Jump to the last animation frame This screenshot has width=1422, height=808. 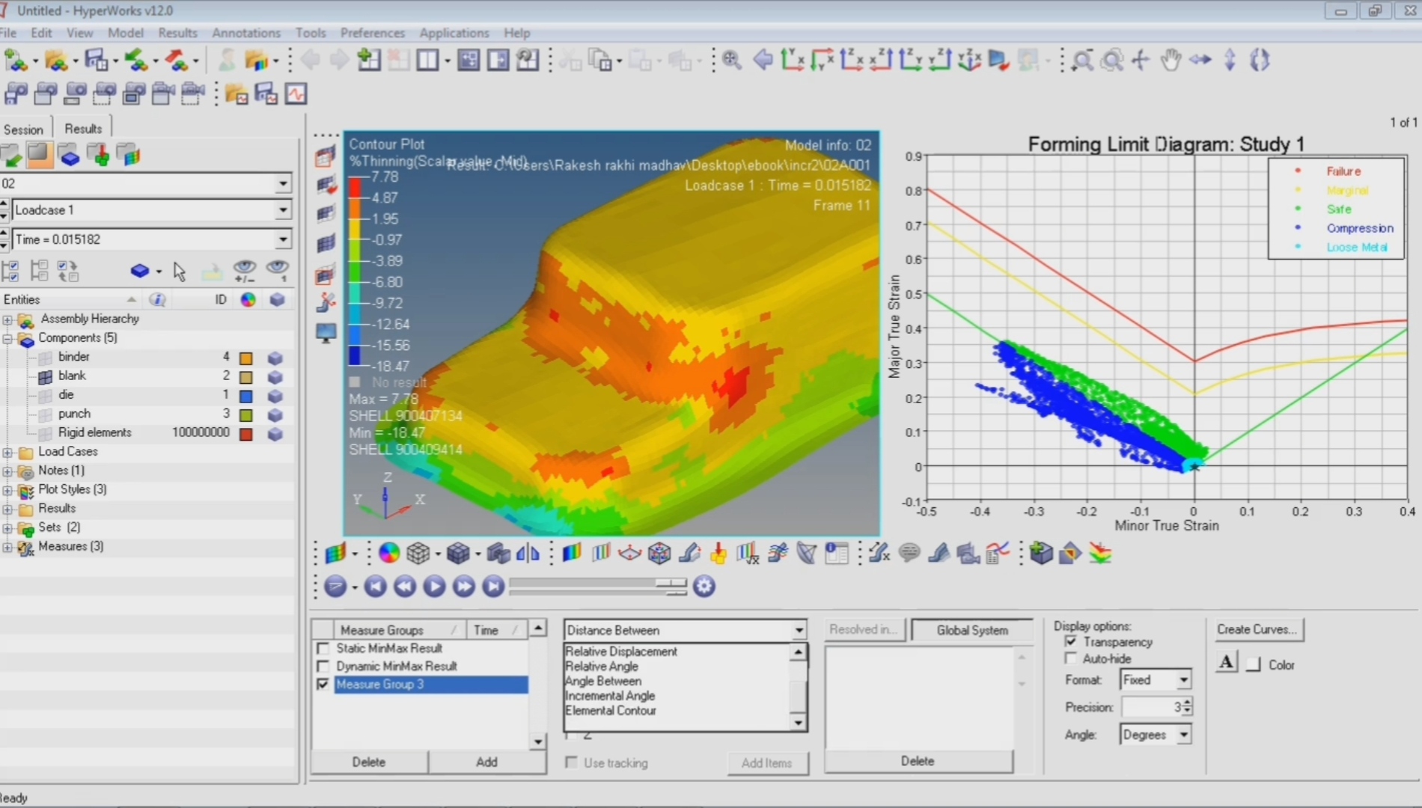tap(493, 587)
